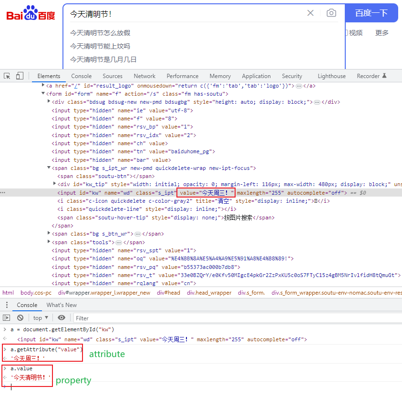This screenshot has width=402, height=396.
Task: Click the a.value console entry
Action: point(21,368)
